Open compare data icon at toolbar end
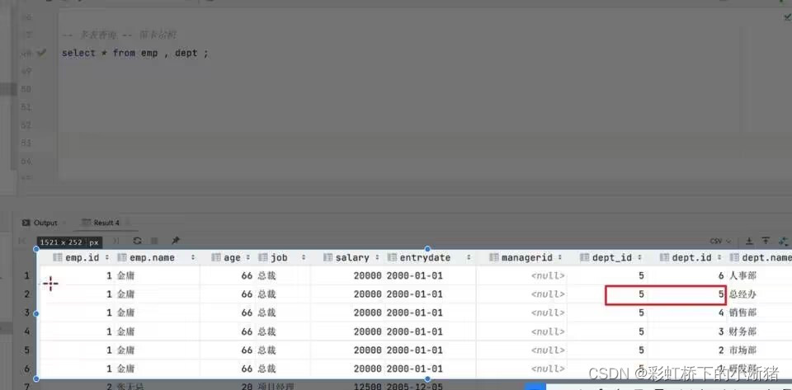 pyautogui.click(x=784, y=241)
